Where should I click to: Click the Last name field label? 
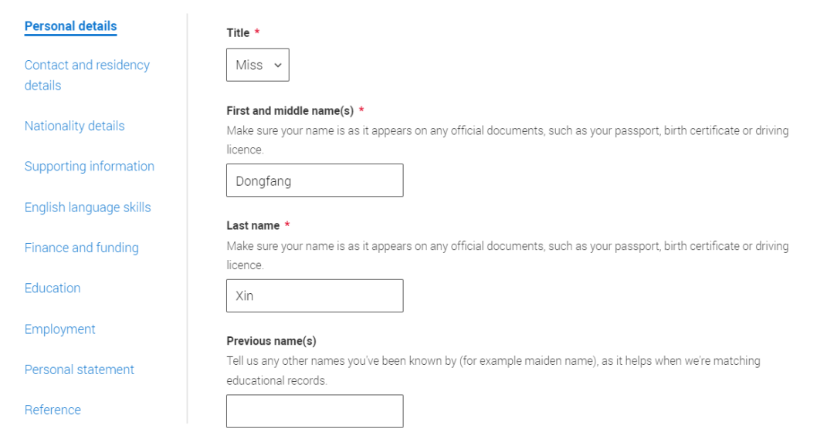tap(253, 225)
